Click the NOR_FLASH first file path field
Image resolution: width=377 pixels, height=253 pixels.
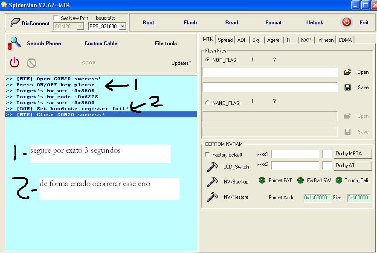270,72
